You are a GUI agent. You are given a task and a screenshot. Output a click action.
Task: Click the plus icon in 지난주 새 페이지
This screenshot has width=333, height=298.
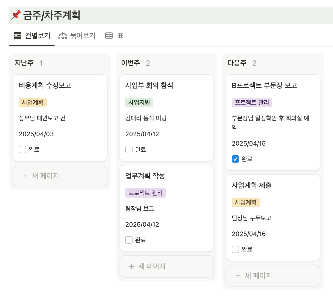tap(25, 176)
